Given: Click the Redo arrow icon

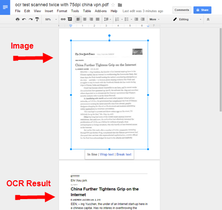Looking at the screenshot, I should pyautogui.click(x=31, y=19).
